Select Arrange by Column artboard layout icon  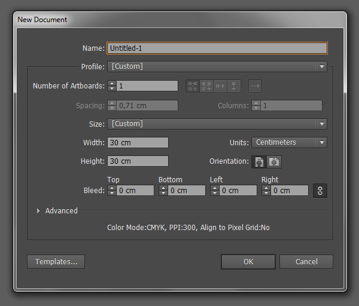(234, 86)
